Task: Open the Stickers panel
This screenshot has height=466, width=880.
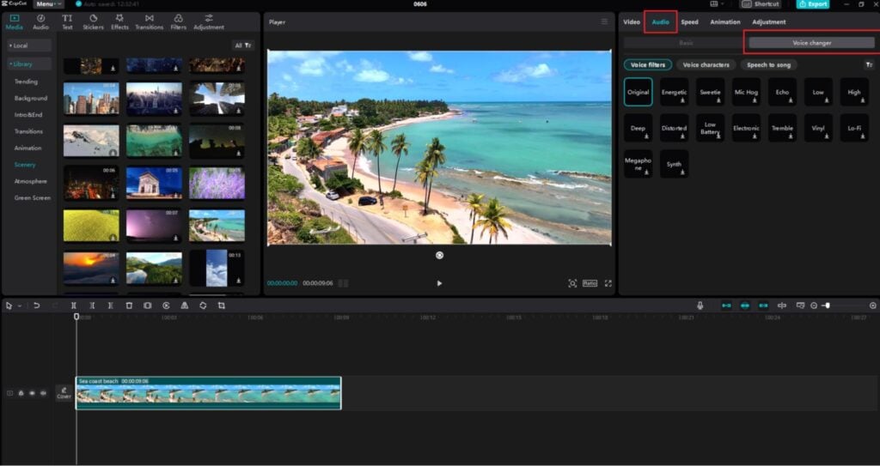Action: pyautogui.click(x=93, y=21)
